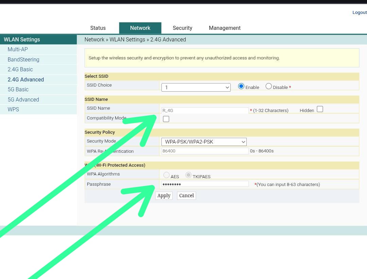
Task: Open the Security Mode dropdown
Action: click(x=204, y=142)
